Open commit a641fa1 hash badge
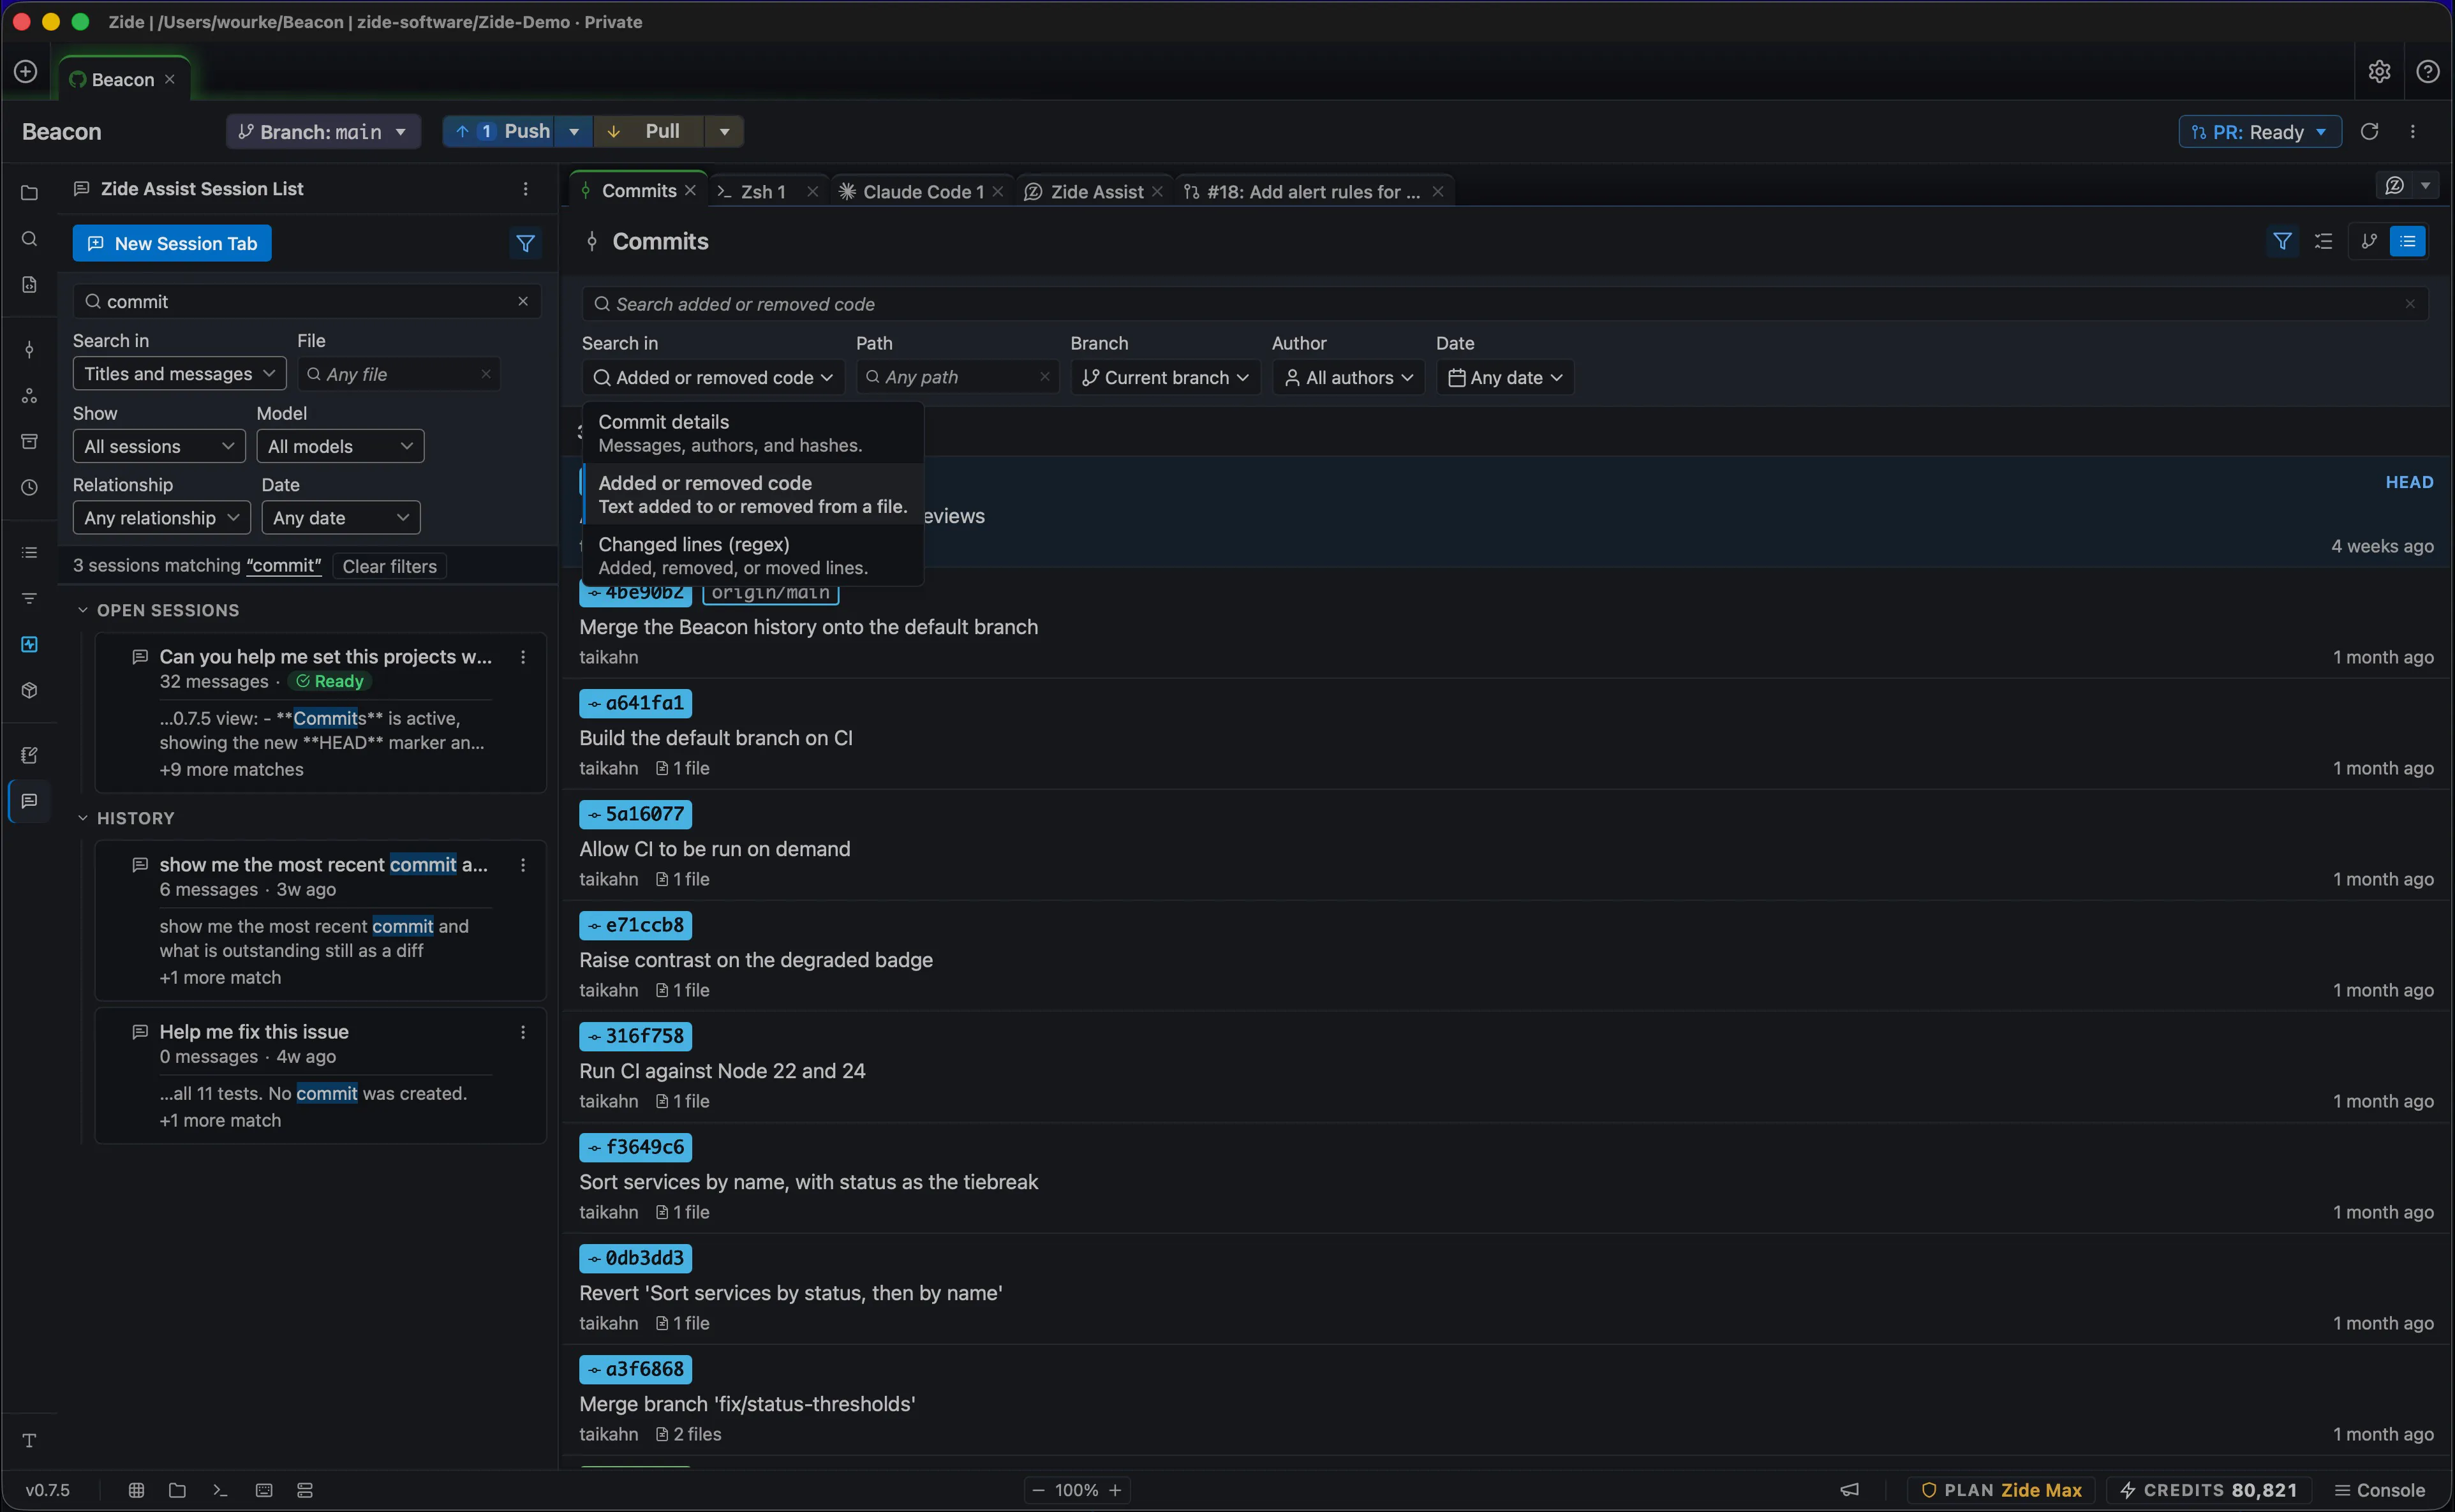 (x=635, y=703)
